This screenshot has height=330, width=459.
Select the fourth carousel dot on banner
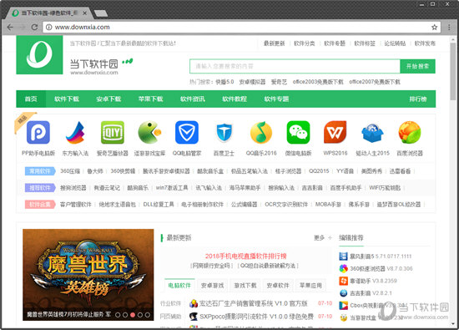140,315
